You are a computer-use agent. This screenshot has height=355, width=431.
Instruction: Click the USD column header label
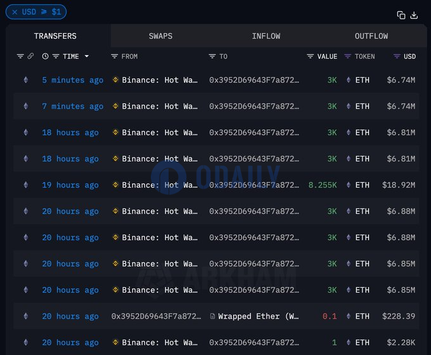tap(410, 56)
